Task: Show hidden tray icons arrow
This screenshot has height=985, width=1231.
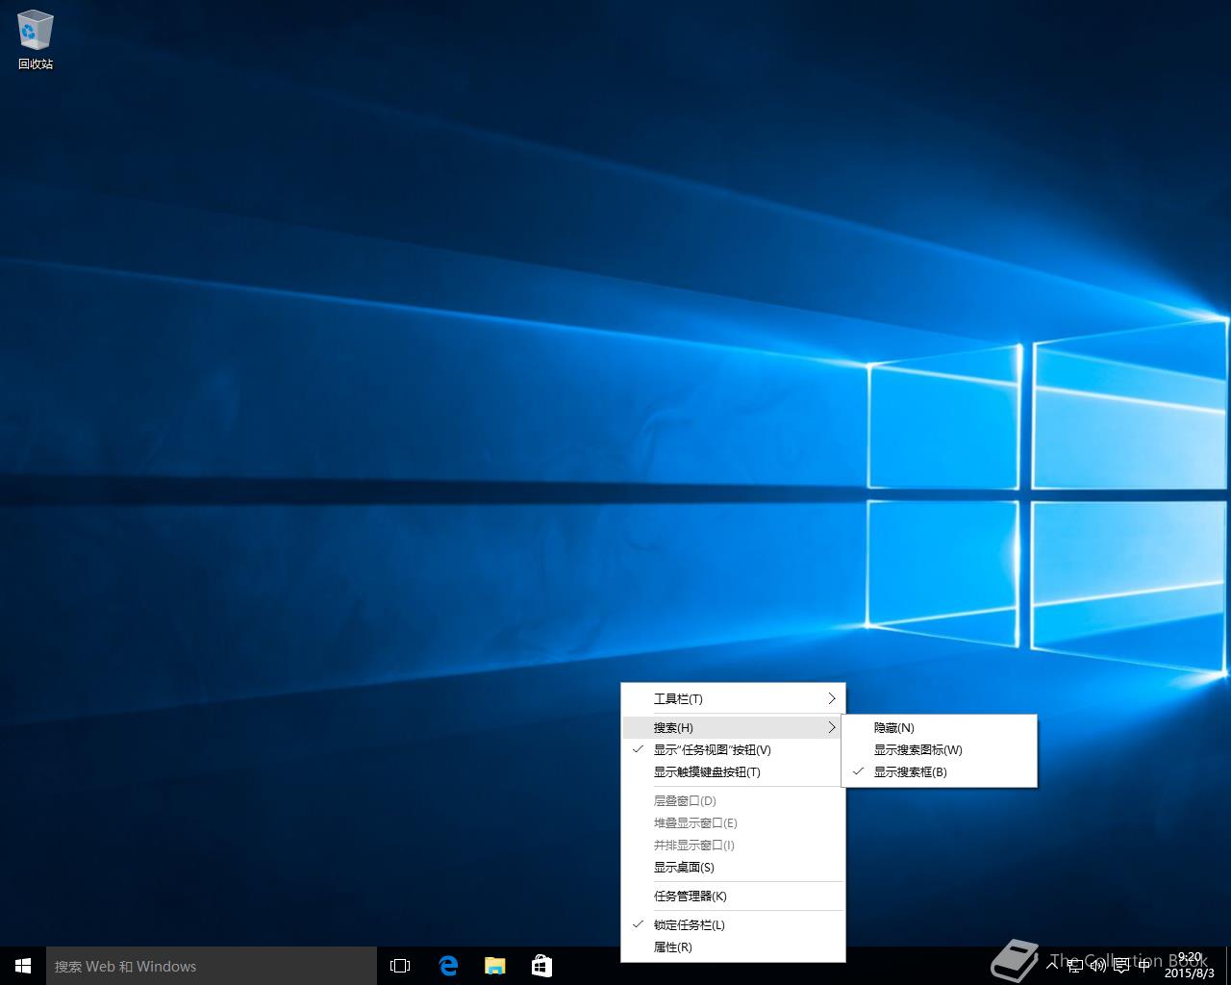Action: point(1052,965)
